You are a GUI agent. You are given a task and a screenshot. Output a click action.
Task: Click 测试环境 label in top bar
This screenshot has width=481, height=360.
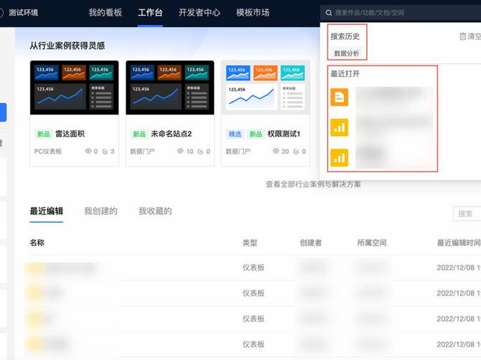(x=23, y=13)
